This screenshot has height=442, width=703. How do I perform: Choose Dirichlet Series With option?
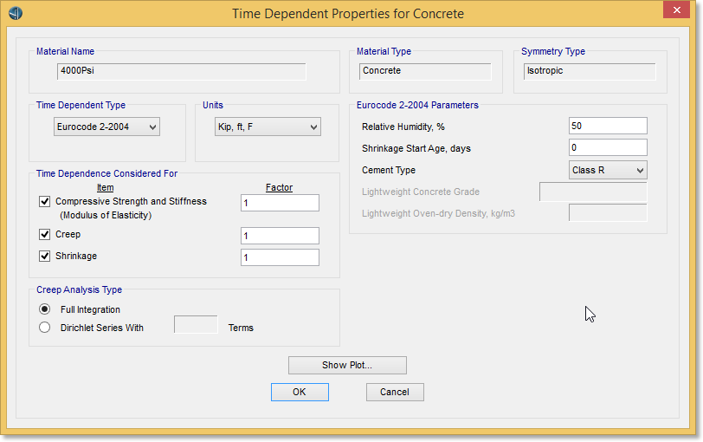pyautogui.click(x=45, y=328)
